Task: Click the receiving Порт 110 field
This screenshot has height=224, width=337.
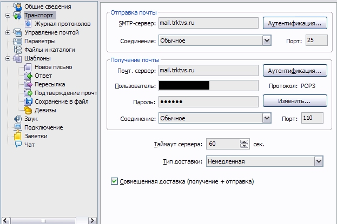Action: coord(313,118)
